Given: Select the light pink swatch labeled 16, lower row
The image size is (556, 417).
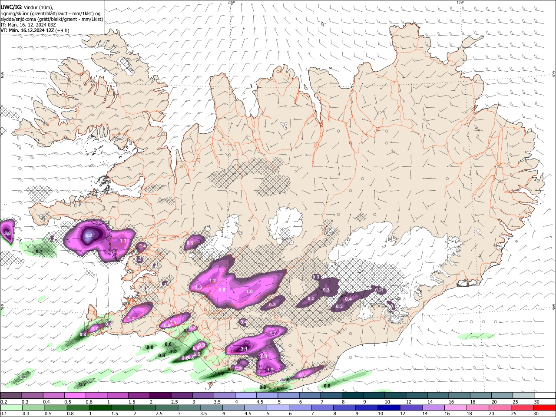Looking at the screenshot, I should [455, 407].
